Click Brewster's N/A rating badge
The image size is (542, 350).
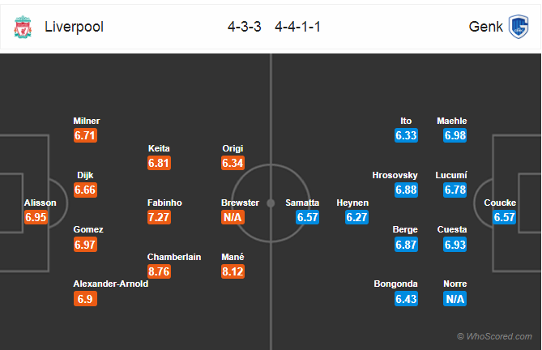click(233, 217)
